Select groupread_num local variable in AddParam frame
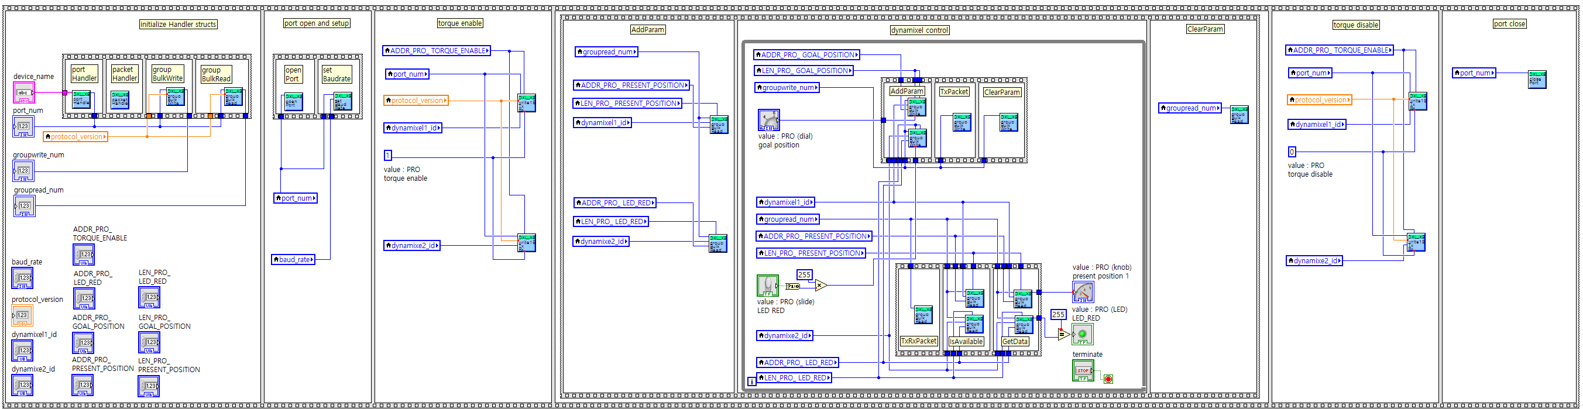Screen dimensions: 1583x409 (x=606, y=51)
